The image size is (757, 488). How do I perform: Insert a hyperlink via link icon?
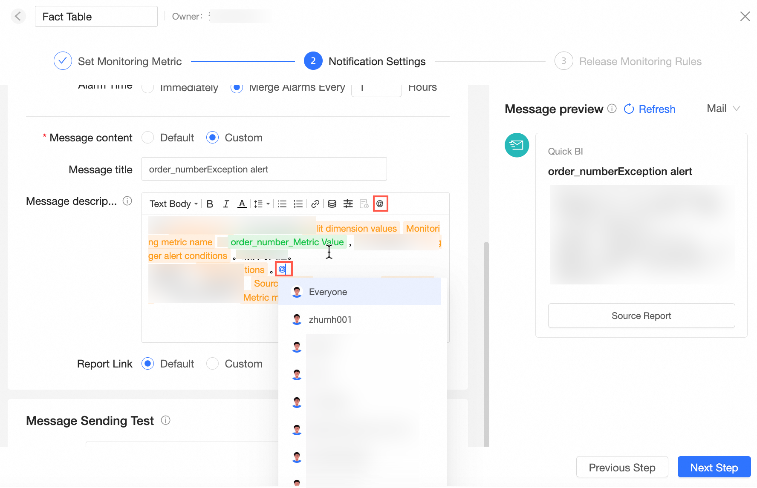pyautogui.click(x=315, y=204)
